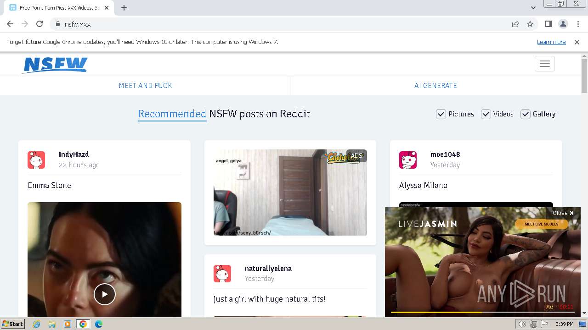588x330 pixels.
Task: Play the Emma Stone video
Action: pyautogui.click(x=104, y=294)
